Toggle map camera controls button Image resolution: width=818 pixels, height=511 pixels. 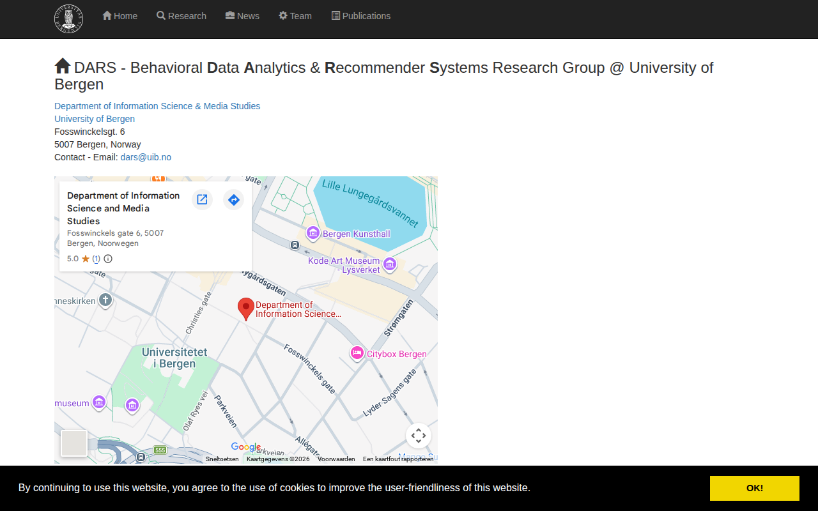point(418,436)
